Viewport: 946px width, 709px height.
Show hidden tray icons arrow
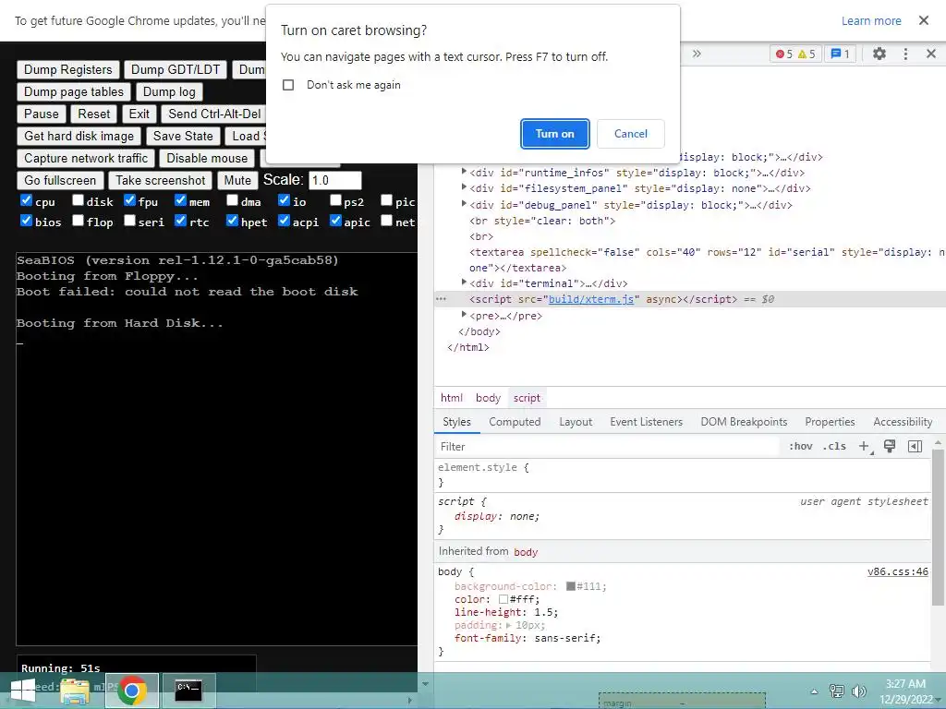pyautogui.click(x=814, y=691)
